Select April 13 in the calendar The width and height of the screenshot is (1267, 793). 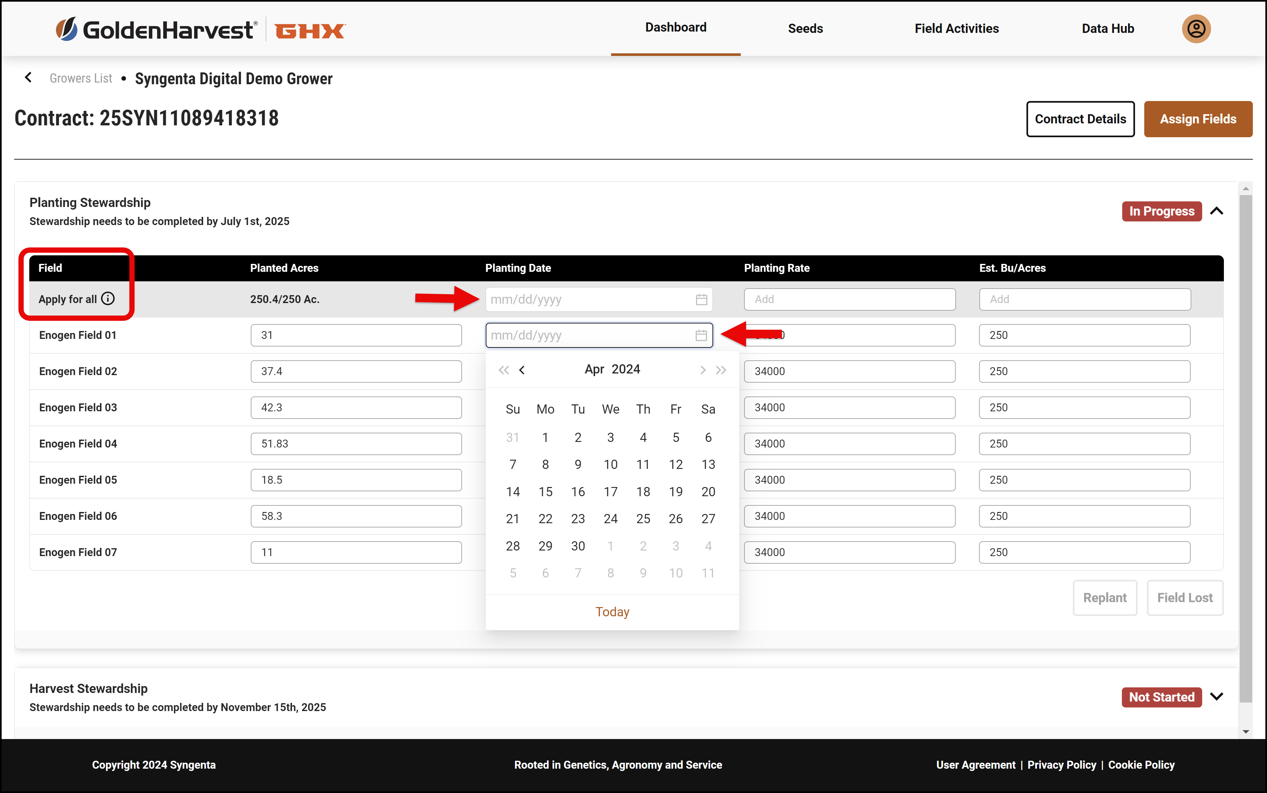point(708,464)
